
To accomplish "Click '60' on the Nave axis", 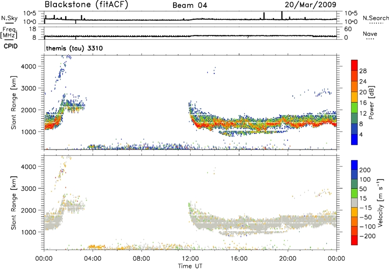I will [348, 29].
